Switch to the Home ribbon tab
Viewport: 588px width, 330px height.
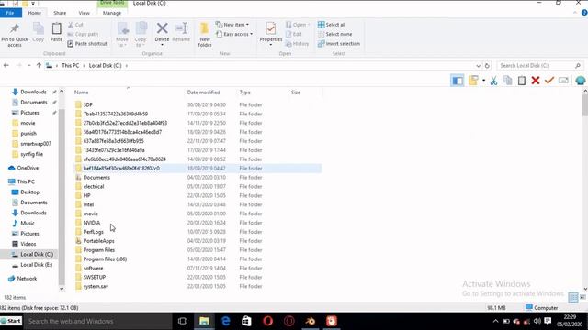(x=35, y=13)
